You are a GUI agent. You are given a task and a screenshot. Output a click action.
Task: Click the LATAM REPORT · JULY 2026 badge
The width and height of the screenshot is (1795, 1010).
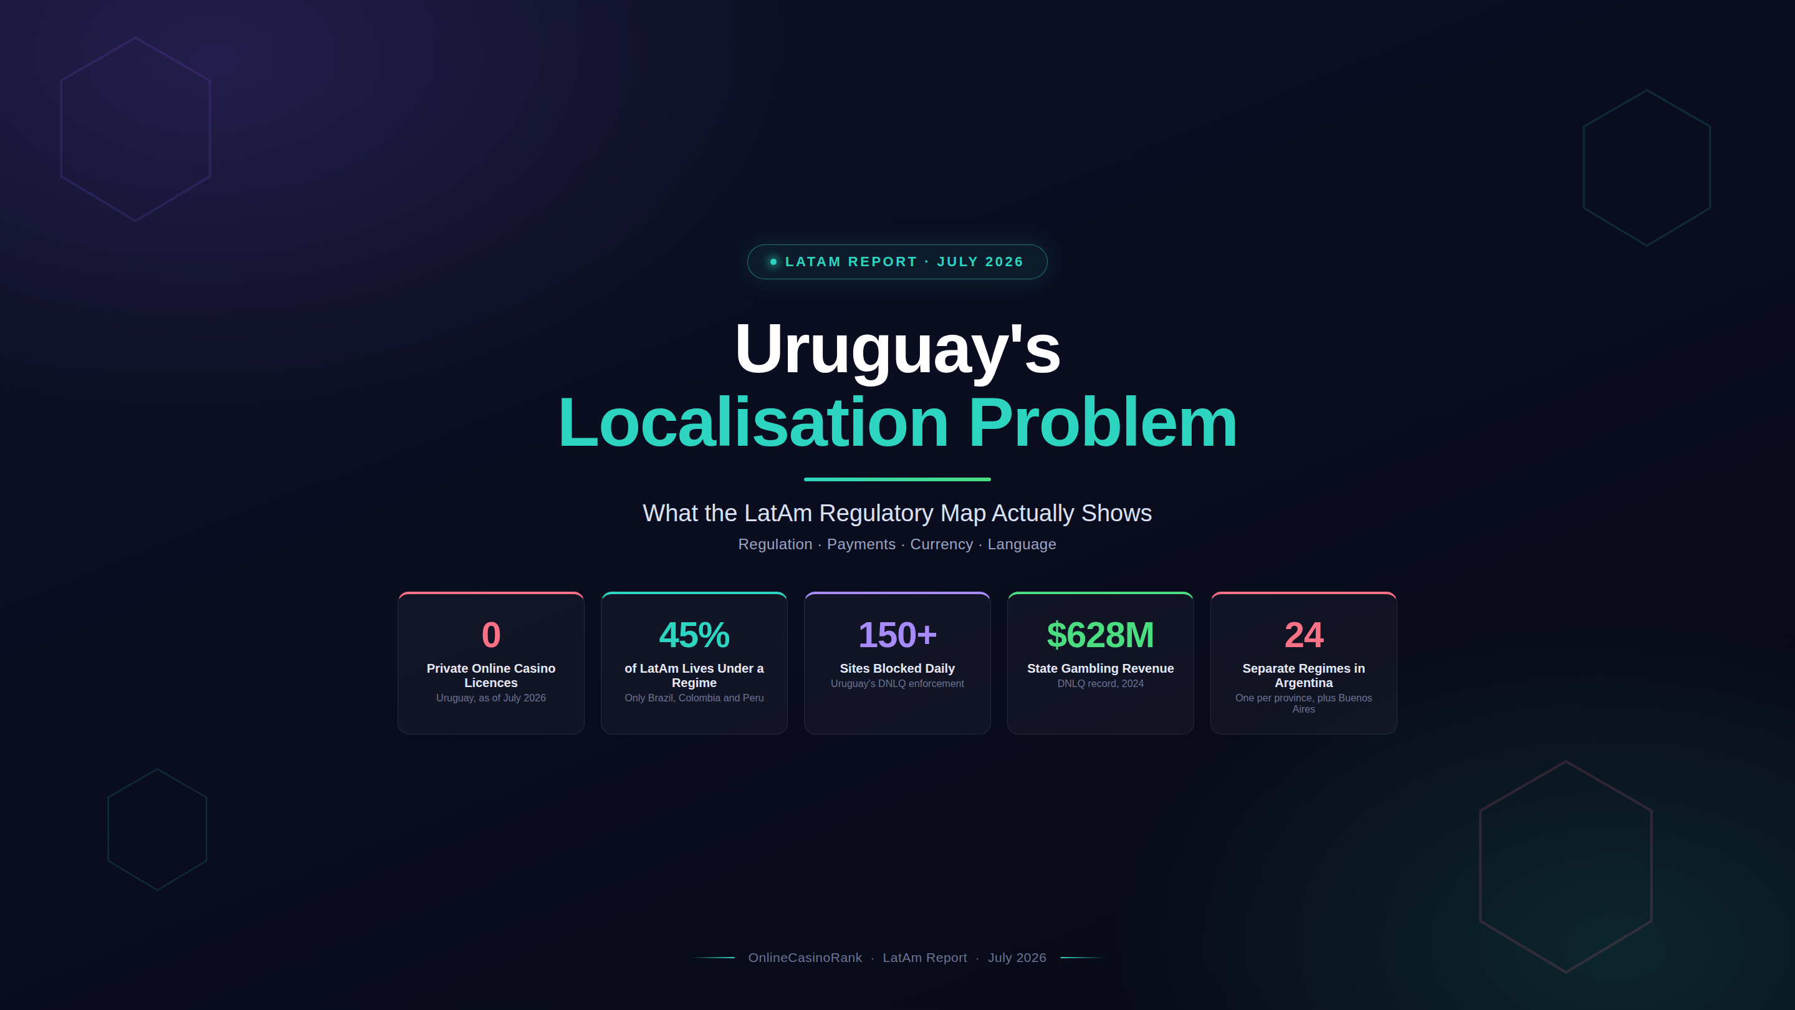point(897,261)
